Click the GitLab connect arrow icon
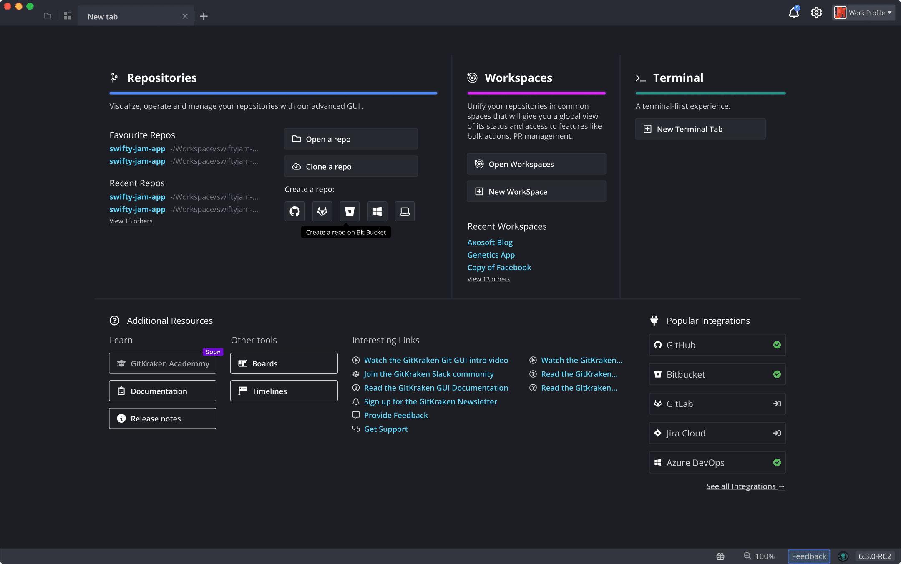Image resolution: width=901 pixels, height=564 pixels. (777, 404)
